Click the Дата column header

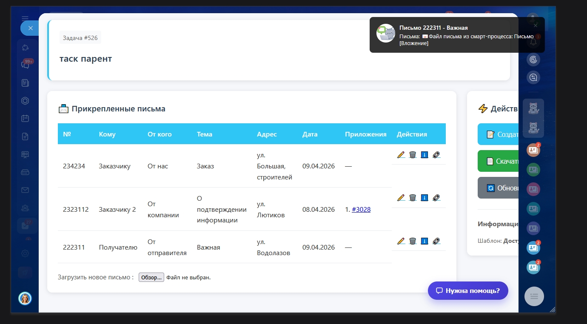click(310, 134)
